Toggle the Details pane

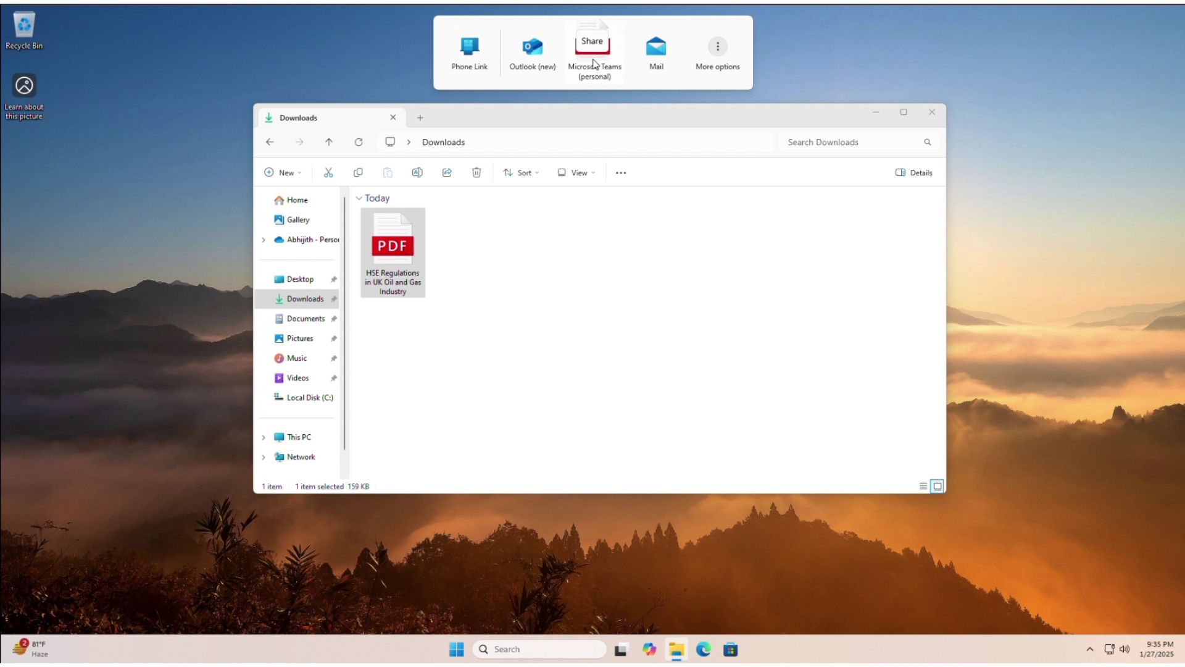tap(913, 172)
